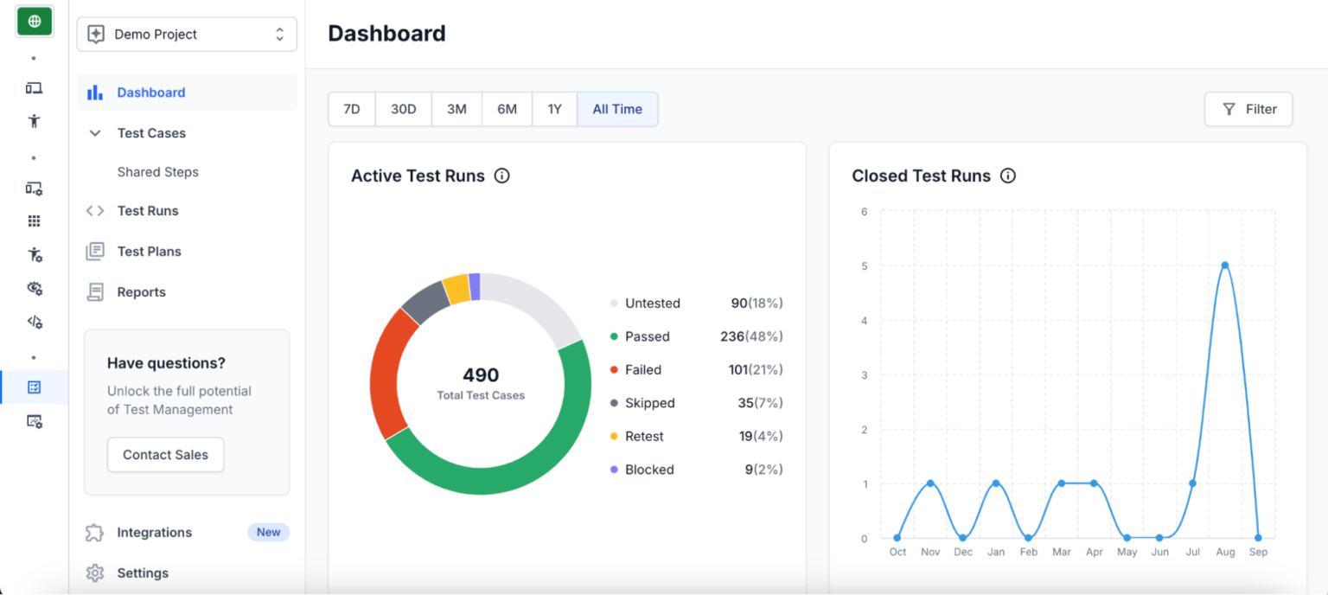Open the Integrations puzzle icon
The width and height of the screenshot is (1328, 595).
(x=96, y=532)
